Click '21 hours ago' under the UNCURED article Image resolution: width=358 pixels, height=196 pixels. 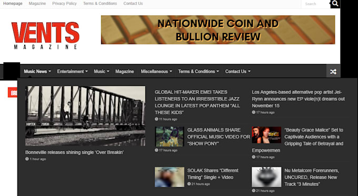click(263, 191)
